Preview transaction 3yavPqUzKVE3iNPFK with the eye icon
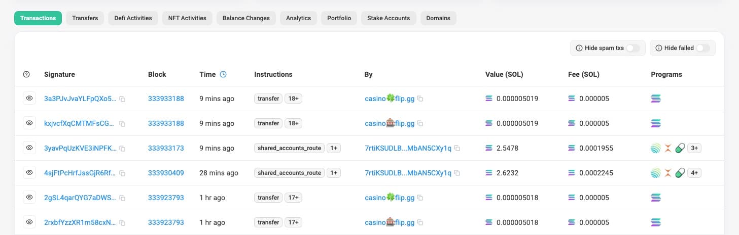739x235 pixels. point(29,148)
